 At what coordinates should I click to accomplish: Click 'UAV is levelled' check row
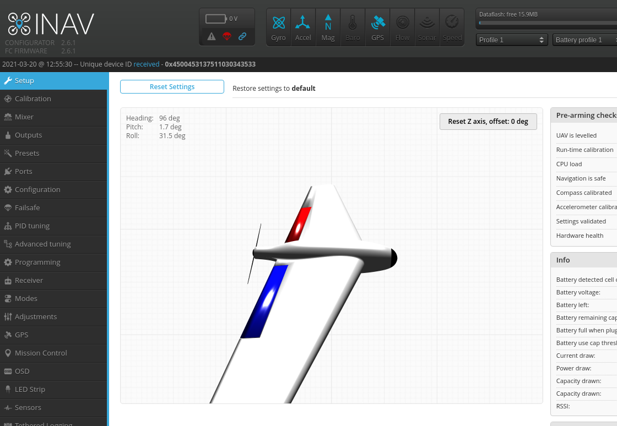tap(586, 135)
